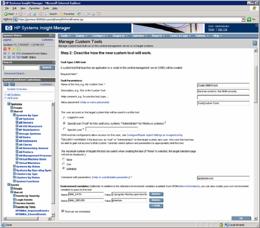Select the Logged-in user radio button
Viewport: 260px width, 228px height.
point(64,118)
